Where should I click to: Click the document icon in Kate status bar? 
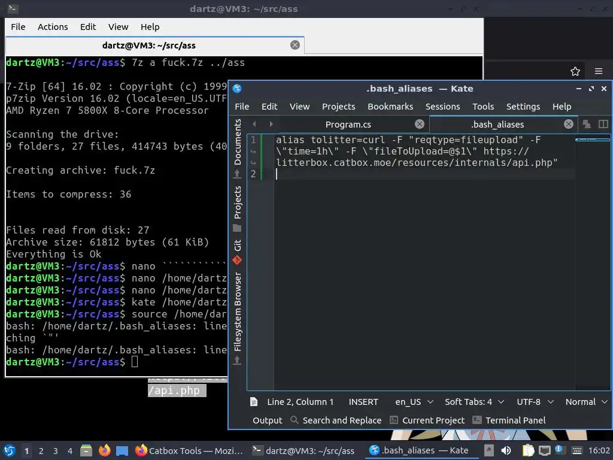(254, 402)
